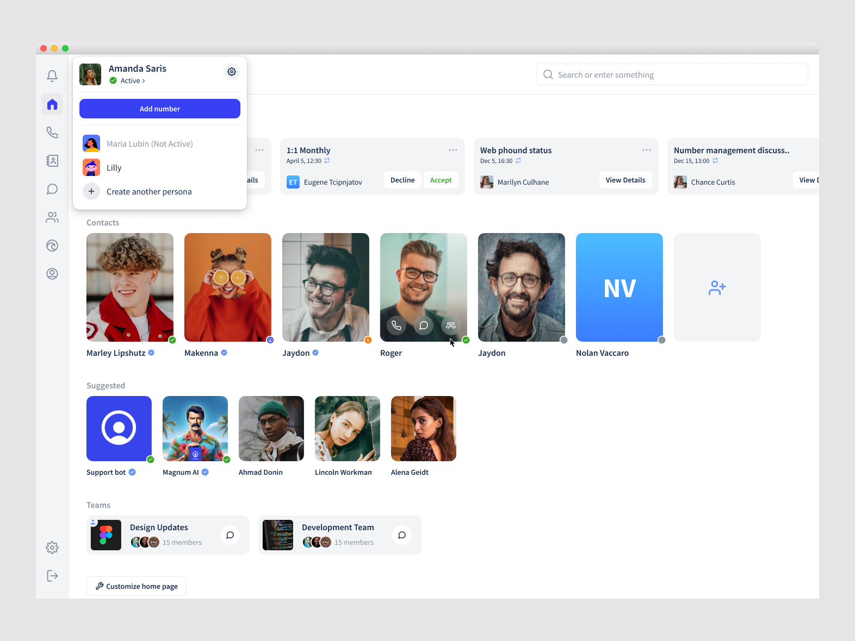Click the Number management discuss.. title
Viewport: 855px width, 641px height.
[x=732, y=150]
